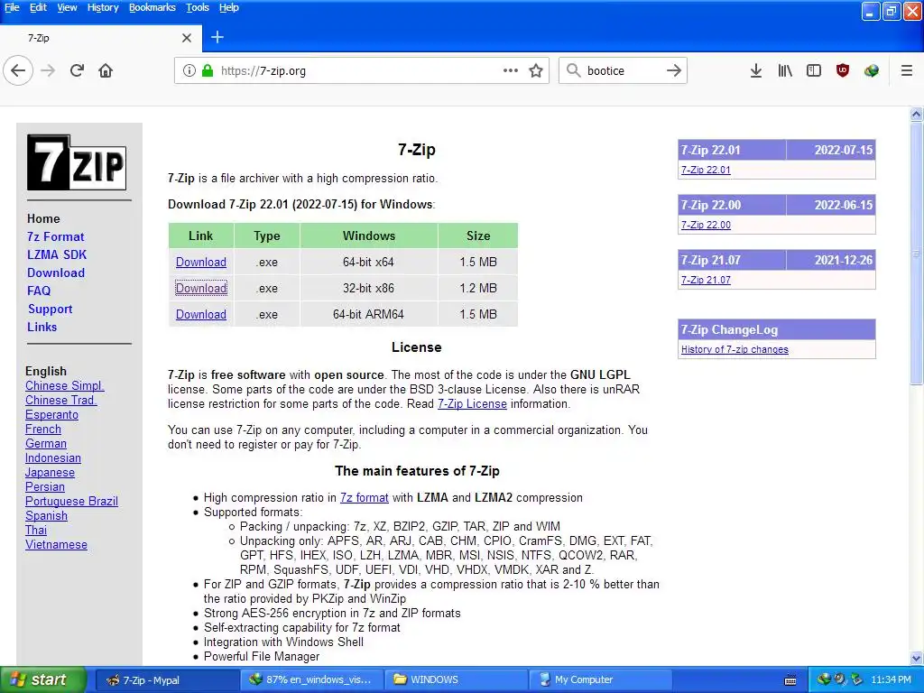The image size is (924, 693).
Task: Switch language to German
Action: (x=46, y=444)
